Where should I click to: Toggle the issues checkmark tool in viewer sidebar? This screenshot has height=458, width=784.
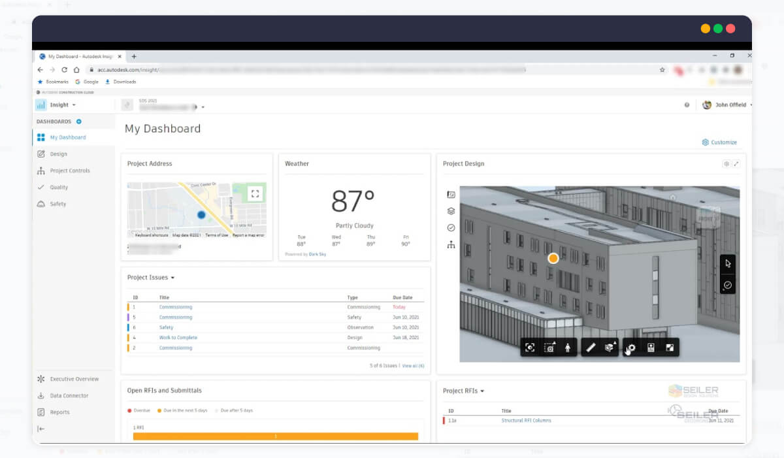728,285
